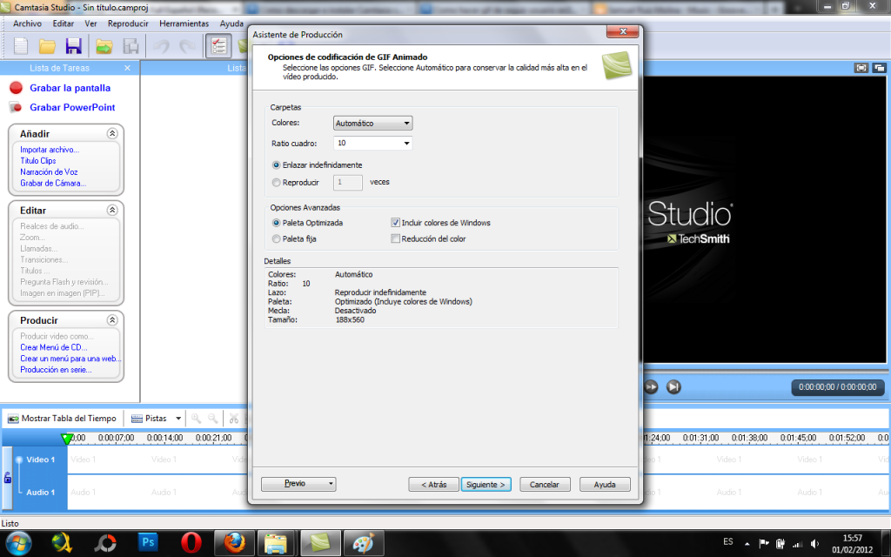Click Crear Menú de CD link
The height and width of the screenshot is (557, 891).
click(x=53, y=347)
